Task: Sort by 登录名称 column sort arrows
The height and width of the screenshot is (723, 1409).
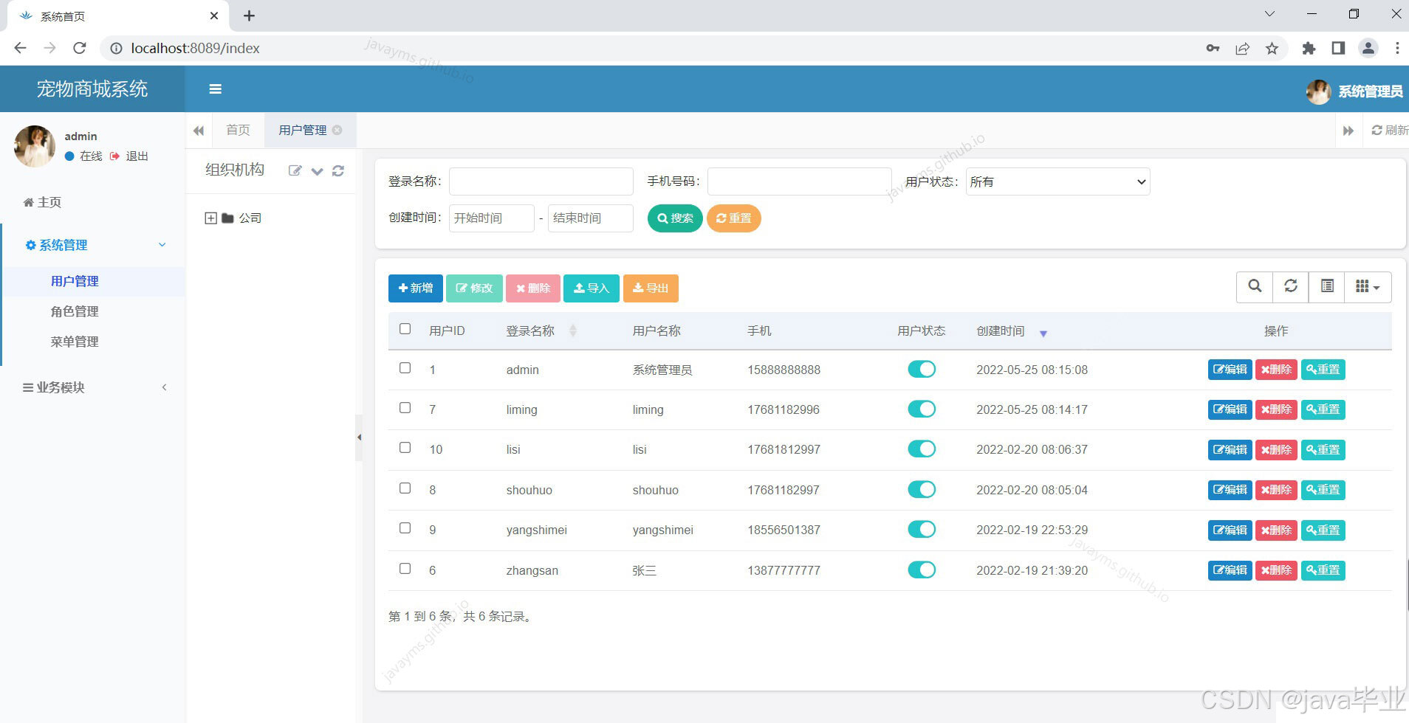Action: point(572,331)
